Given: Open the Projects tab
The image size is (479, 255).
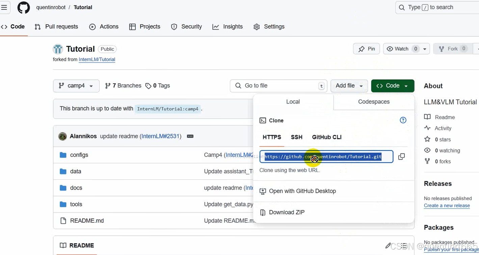Looking at the screenshot, I should pyautogui.click(x=145, y=27).
